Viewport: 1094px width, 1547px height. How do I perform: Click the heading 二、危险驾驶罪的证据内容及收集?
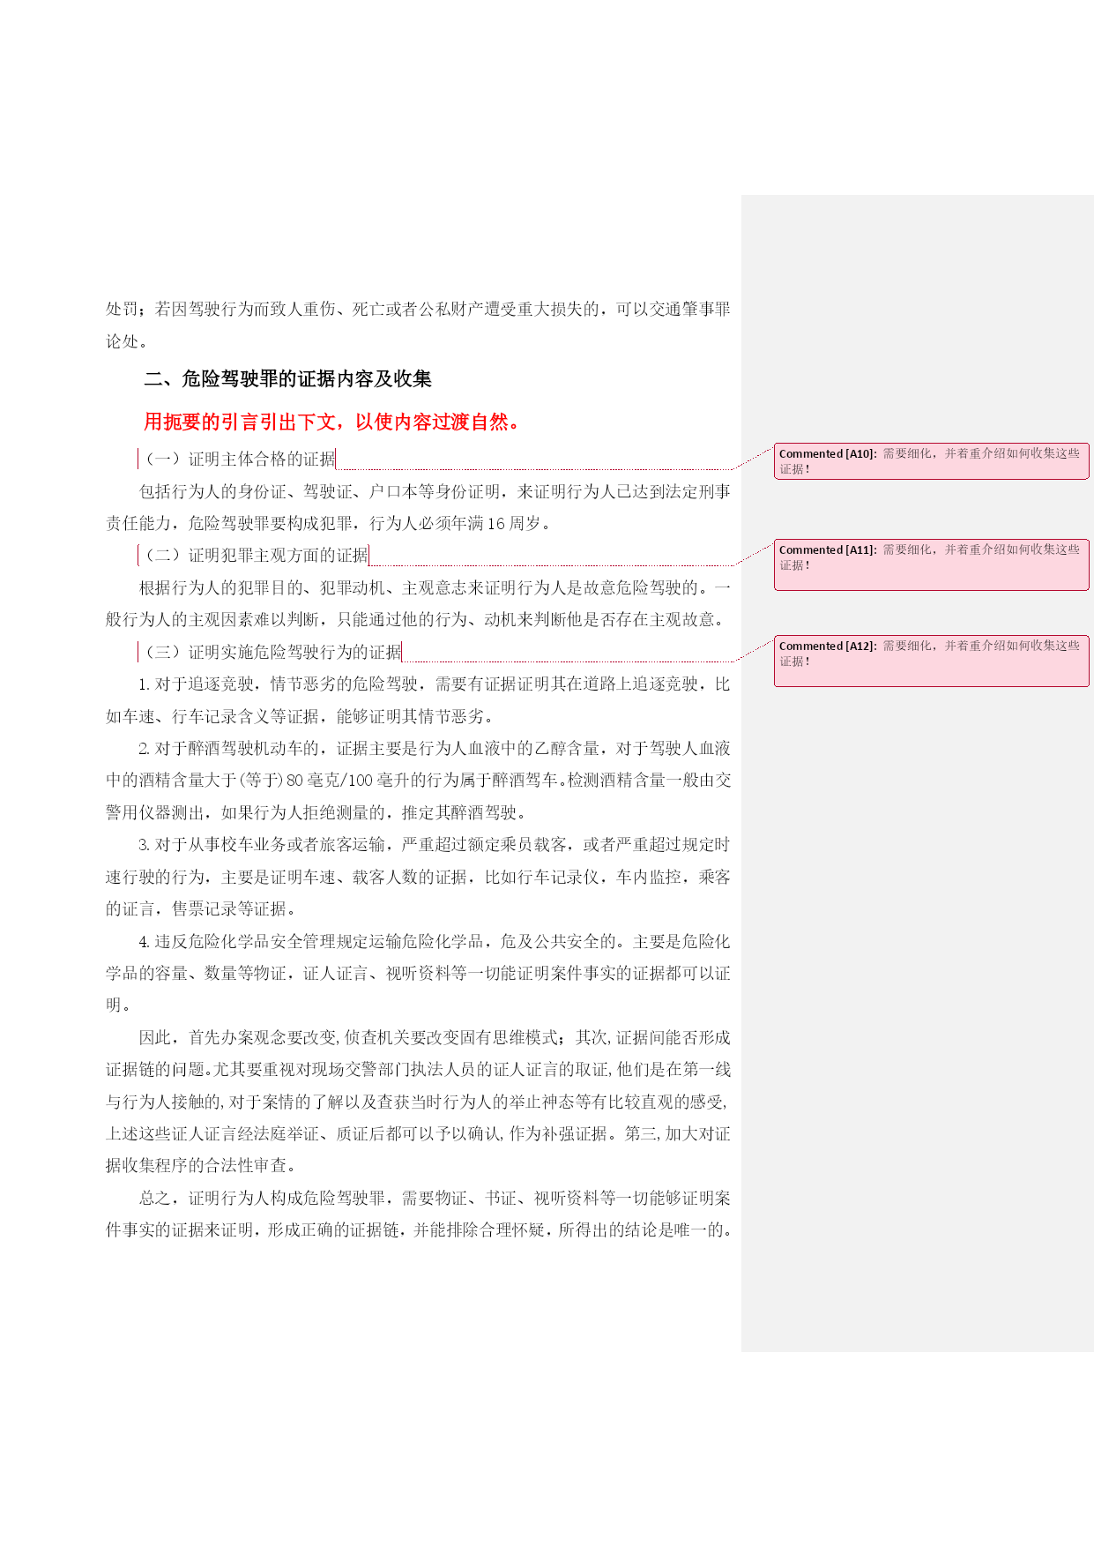click(x=287, y=379)
